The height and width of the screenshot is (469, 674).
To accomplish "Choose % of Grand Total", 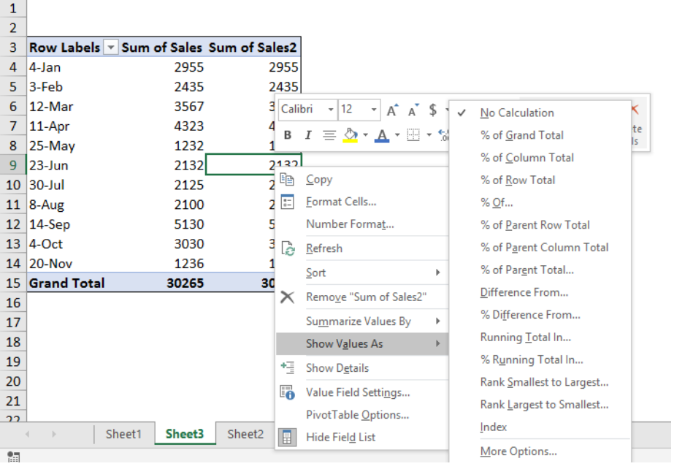I will 540,135.
